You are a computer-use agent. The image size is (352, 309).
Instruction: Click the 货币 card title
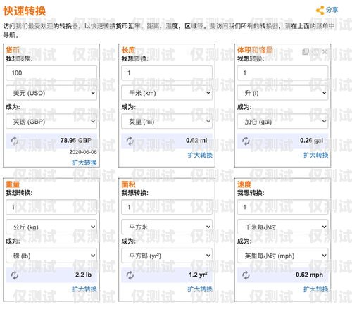[13, 50]
